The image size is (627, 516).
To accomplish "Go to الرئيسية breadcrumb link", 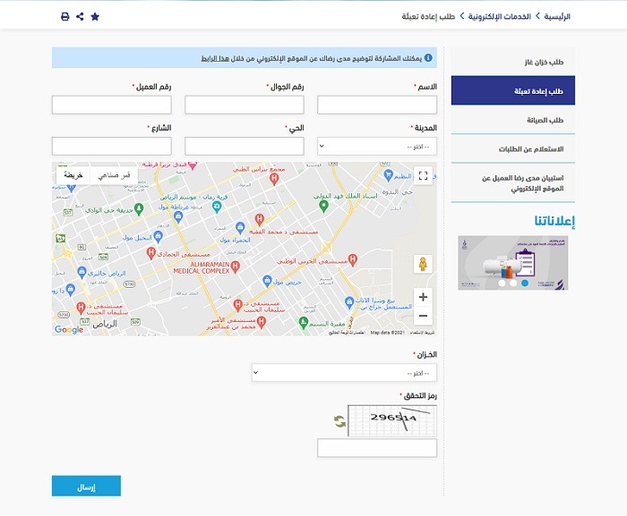I will 557,16.
